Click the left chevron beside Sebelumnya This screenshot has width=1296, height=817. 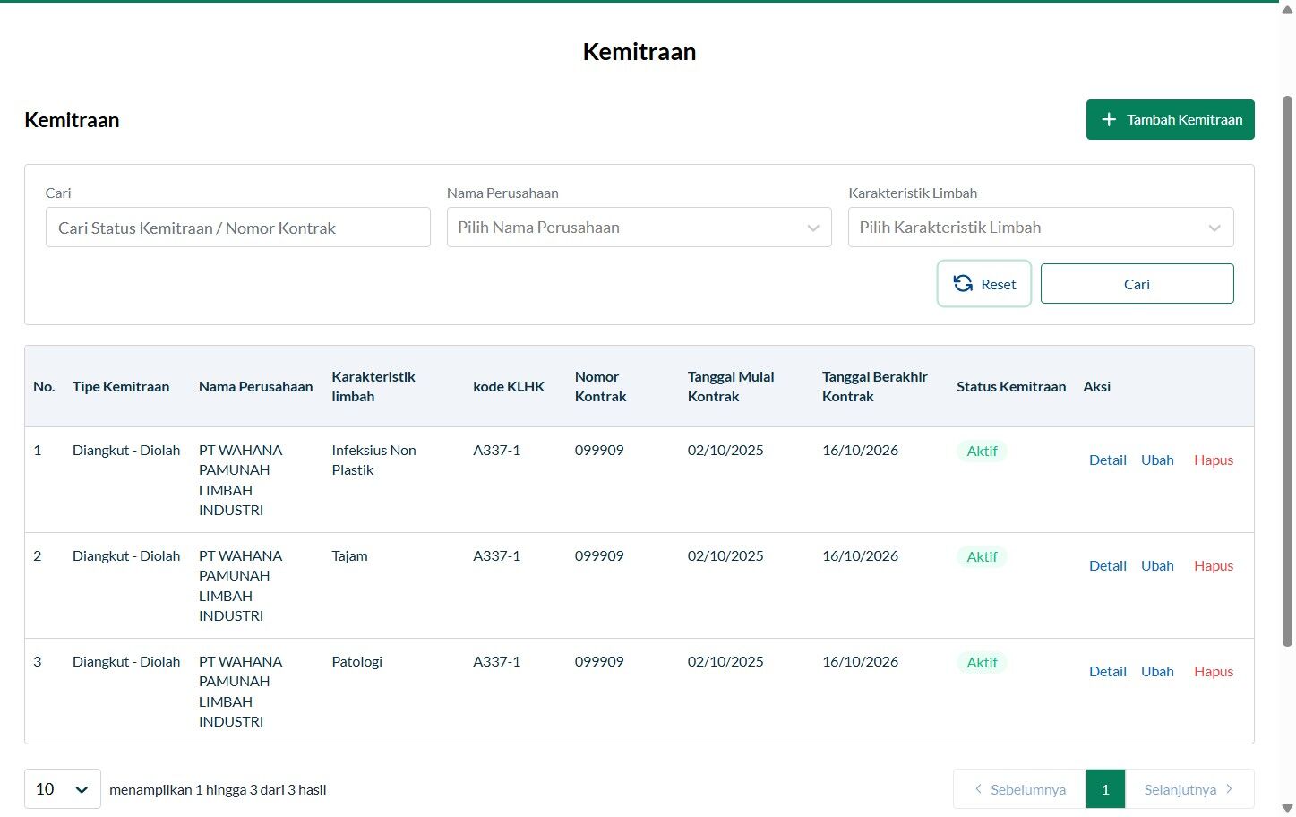(978, 789)
